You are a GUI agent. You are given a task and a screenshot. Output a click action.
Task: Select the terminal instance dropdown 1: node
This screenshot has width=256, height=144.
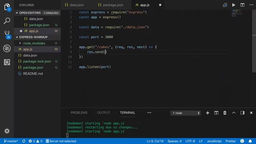pyautogui.click(x=186, y=113)
